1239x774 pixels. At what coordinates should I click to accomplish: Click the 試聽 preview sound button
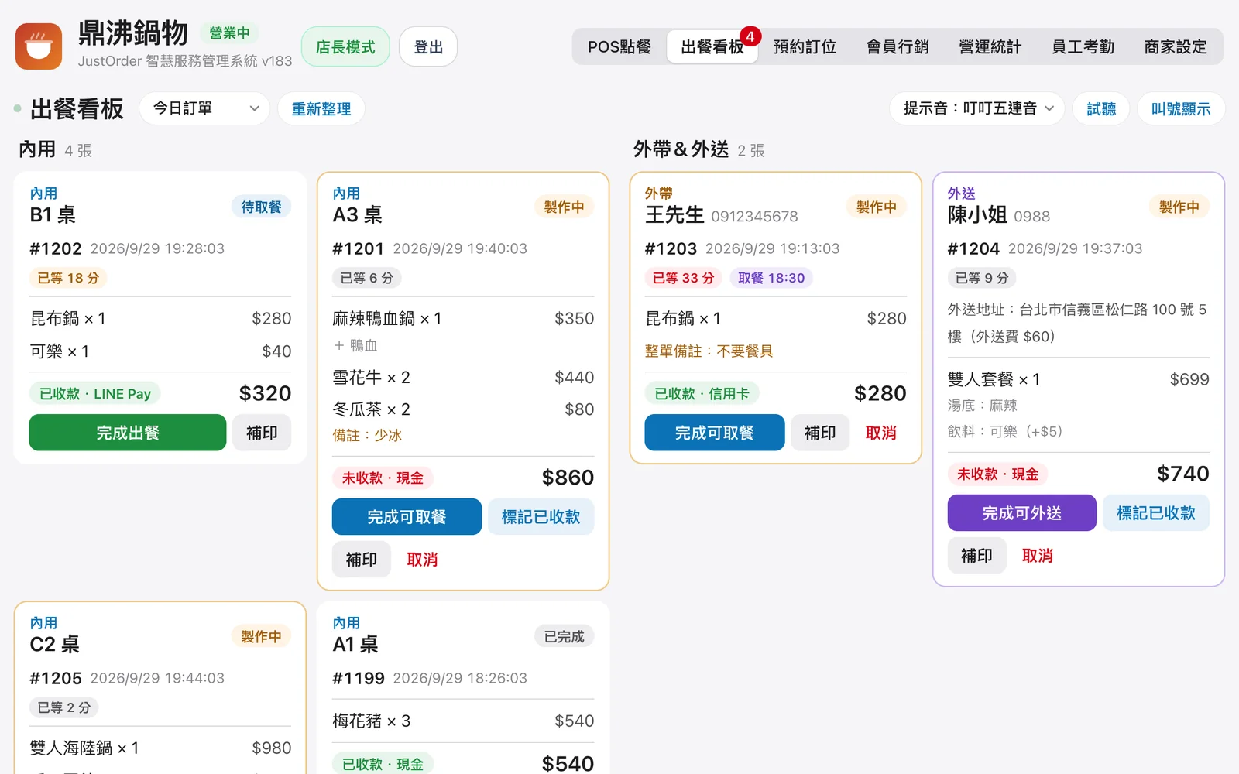[1101, 108]
